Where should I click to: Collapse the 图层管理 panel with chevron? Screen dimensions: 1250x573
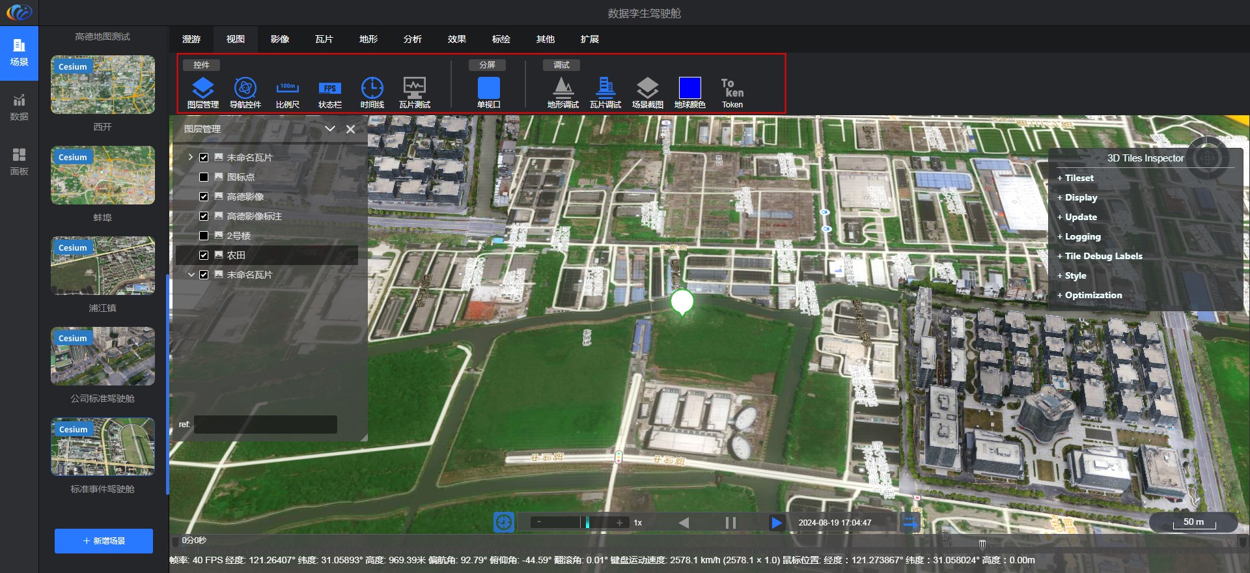[x=330, y=129]
